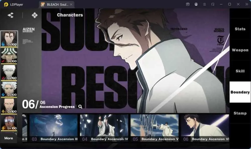The image size is (251, 149).
Task: Select the bald character portrait
Action: coord(9,106)
